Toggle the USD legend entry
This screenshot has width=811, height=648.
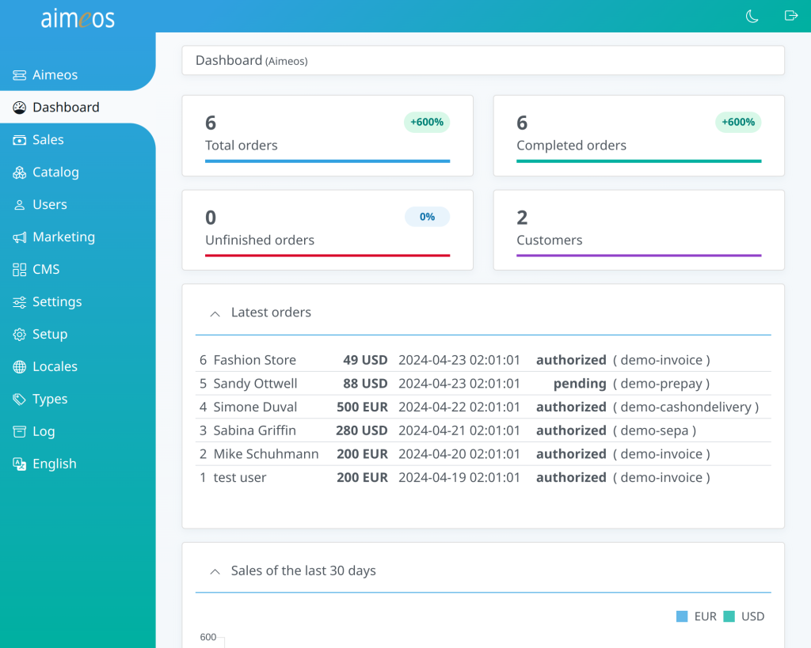click(731, 616)
